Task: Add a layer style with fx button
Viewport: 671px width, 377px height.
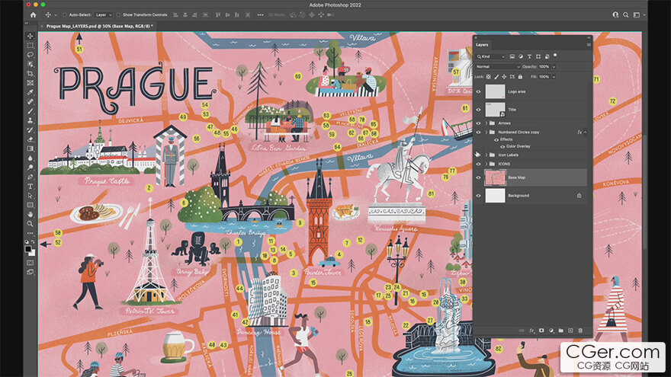Action: pos(532,331)
